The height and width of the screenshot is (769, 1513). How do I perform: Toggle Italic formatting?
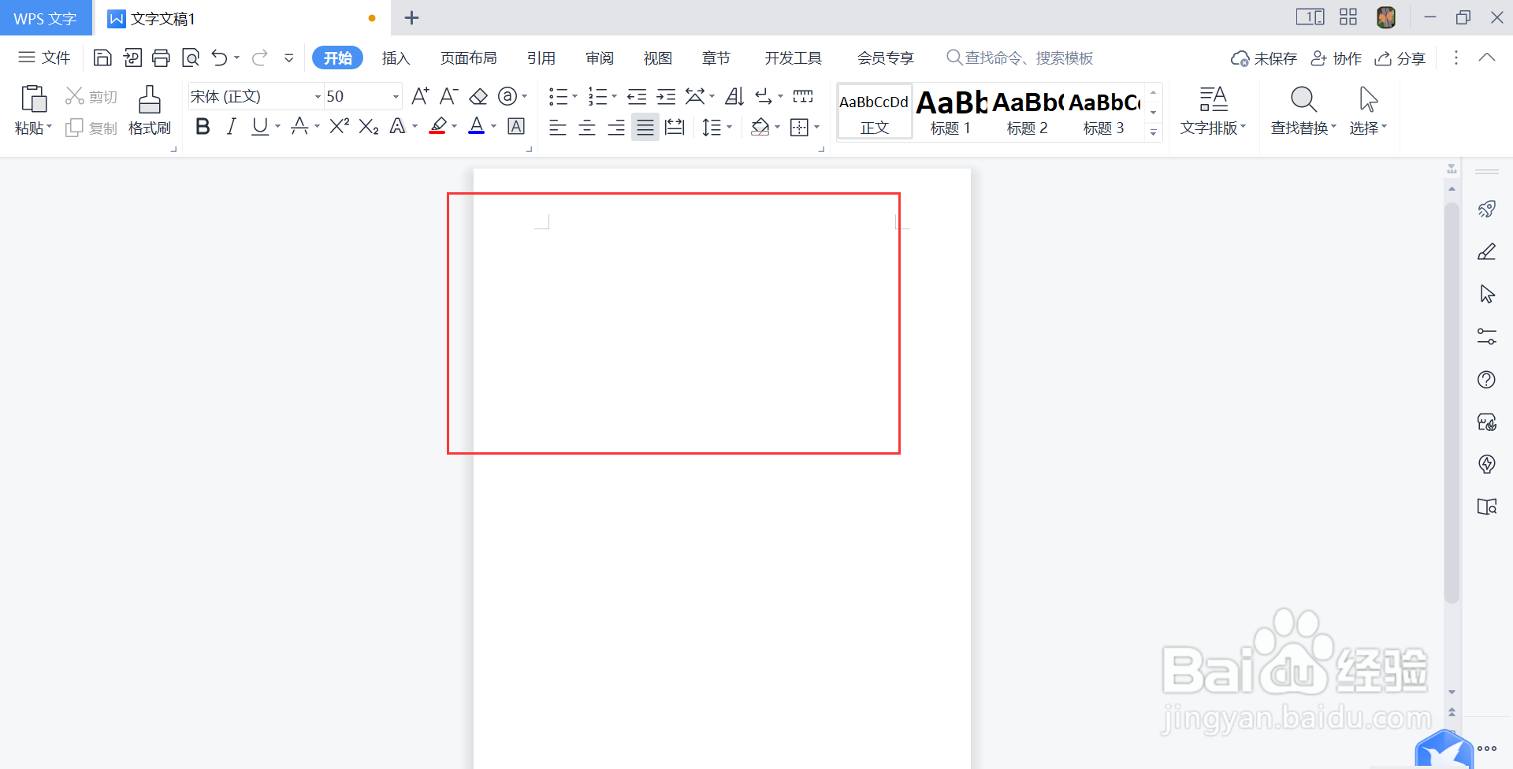231,126
